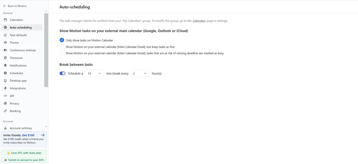Click the Privacy fingerprint icon
This screenshot has height=164, width=358.
click(x=5, y=104)
